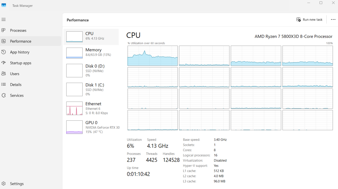338x189 pixels.
Task: Click the Ethernet 6 adapter text
Action: (x=93, y=109)
